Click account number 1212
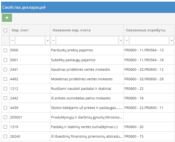 click(14, 89)
